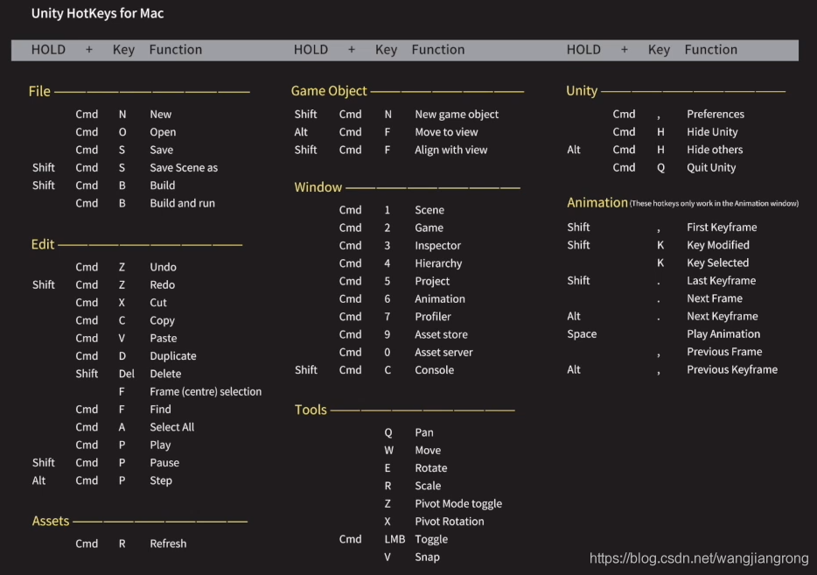Click "Pan" in the Tools list
The height and width of the screenshot is (575, 817).
[x=424, y=432]
